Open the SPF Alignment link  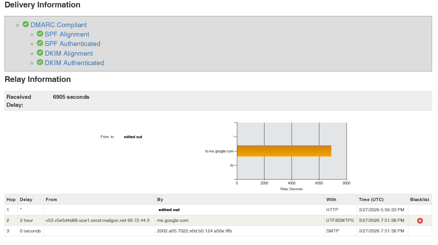tap(67, 34)
